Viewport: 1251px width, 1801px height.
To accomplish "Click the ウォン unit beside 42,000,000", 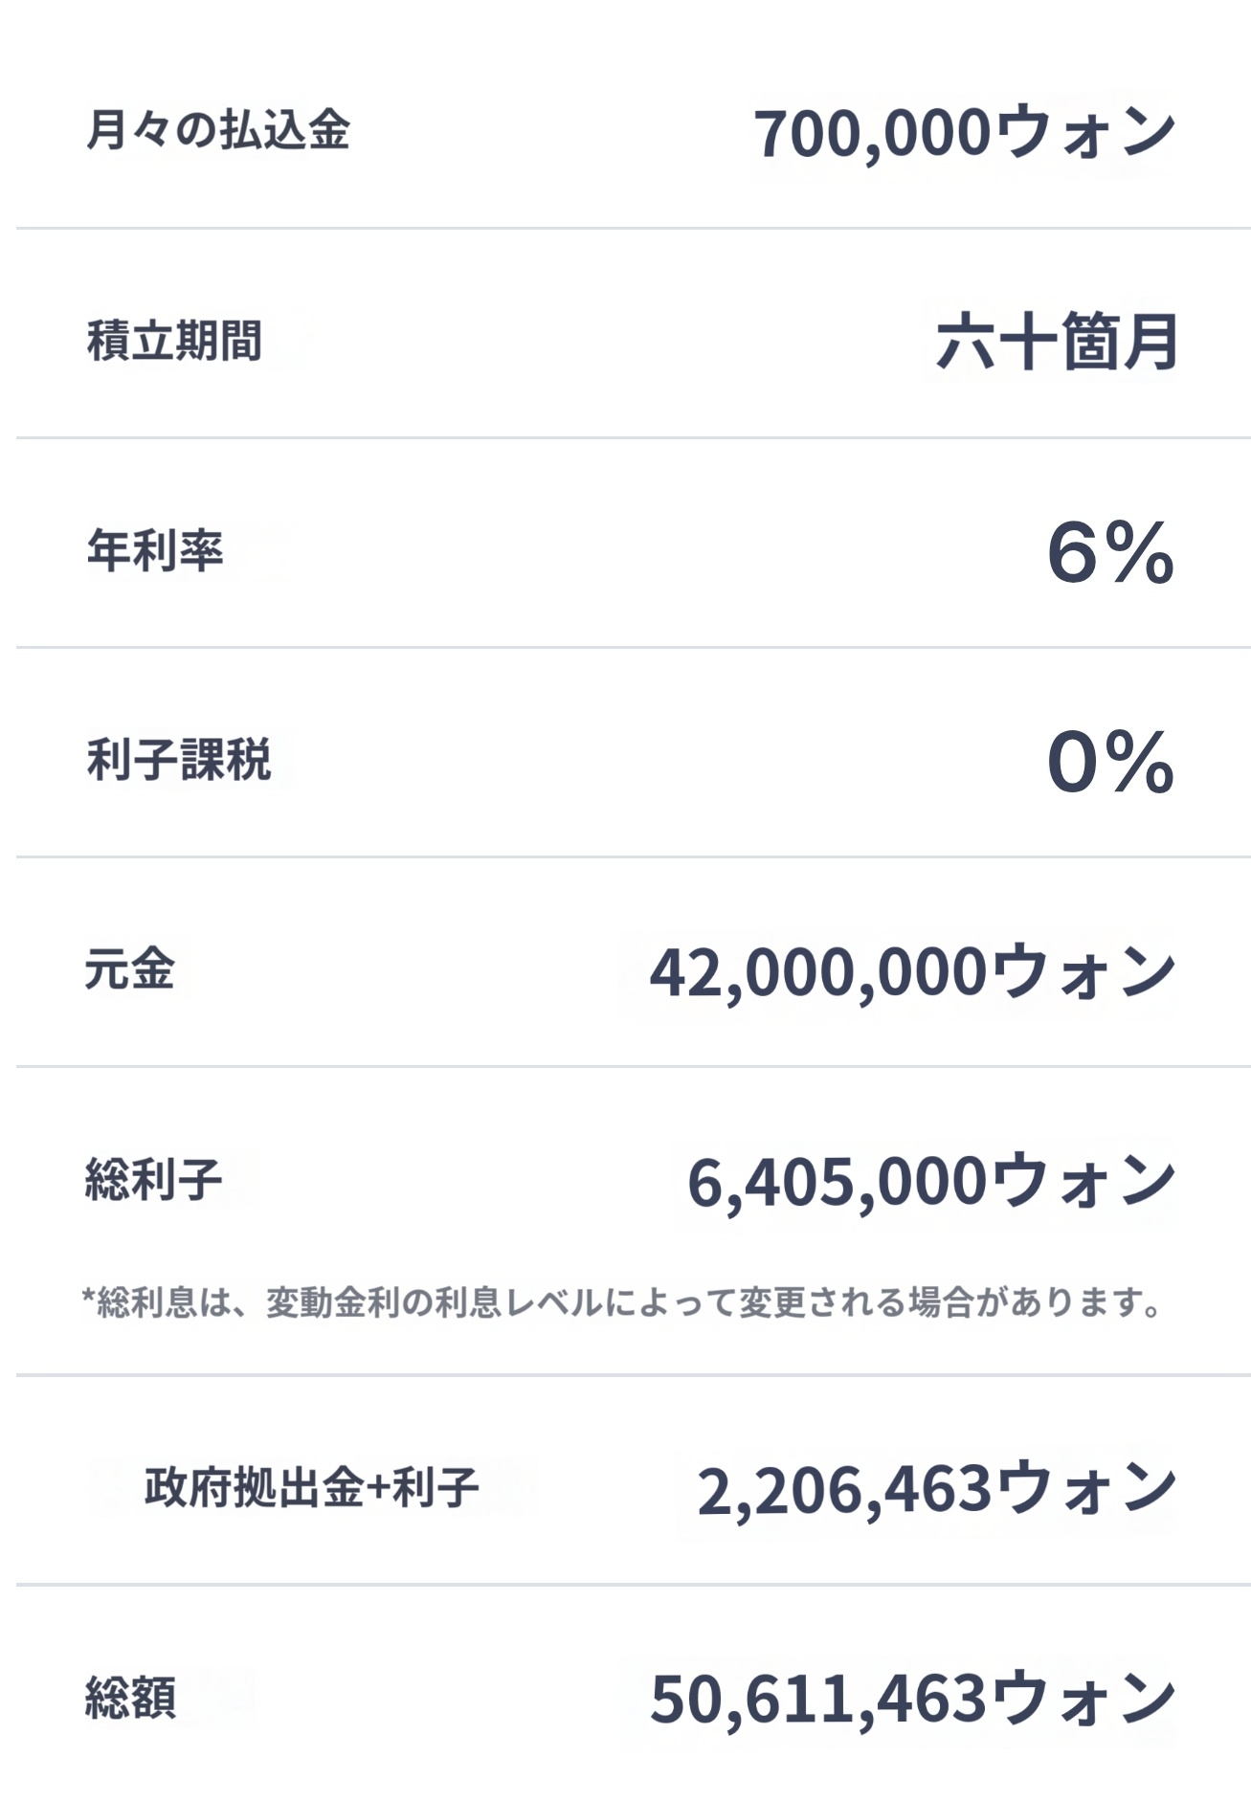I will point(1083,972).
